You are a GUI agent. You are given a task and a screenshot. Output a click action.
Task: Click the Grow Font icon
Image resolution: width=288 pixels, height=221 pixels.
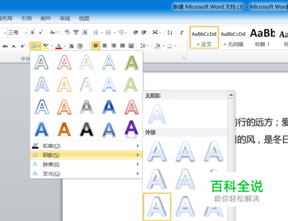point(32,32)
